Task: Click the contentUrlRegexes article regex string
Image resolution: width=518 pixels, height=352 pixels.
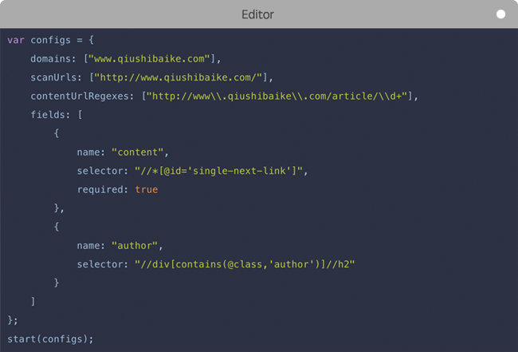Action: click(277, 97)
